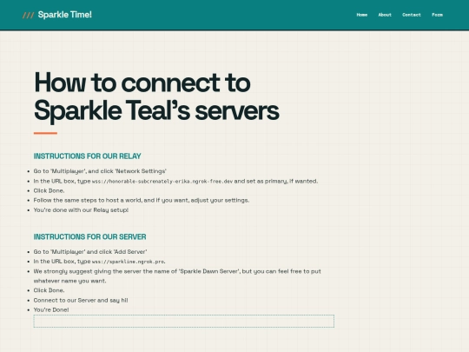Click 'Follow the same steps to host a world' line
Viewport: 469px width, 352px height.
[x=142, y=200]
